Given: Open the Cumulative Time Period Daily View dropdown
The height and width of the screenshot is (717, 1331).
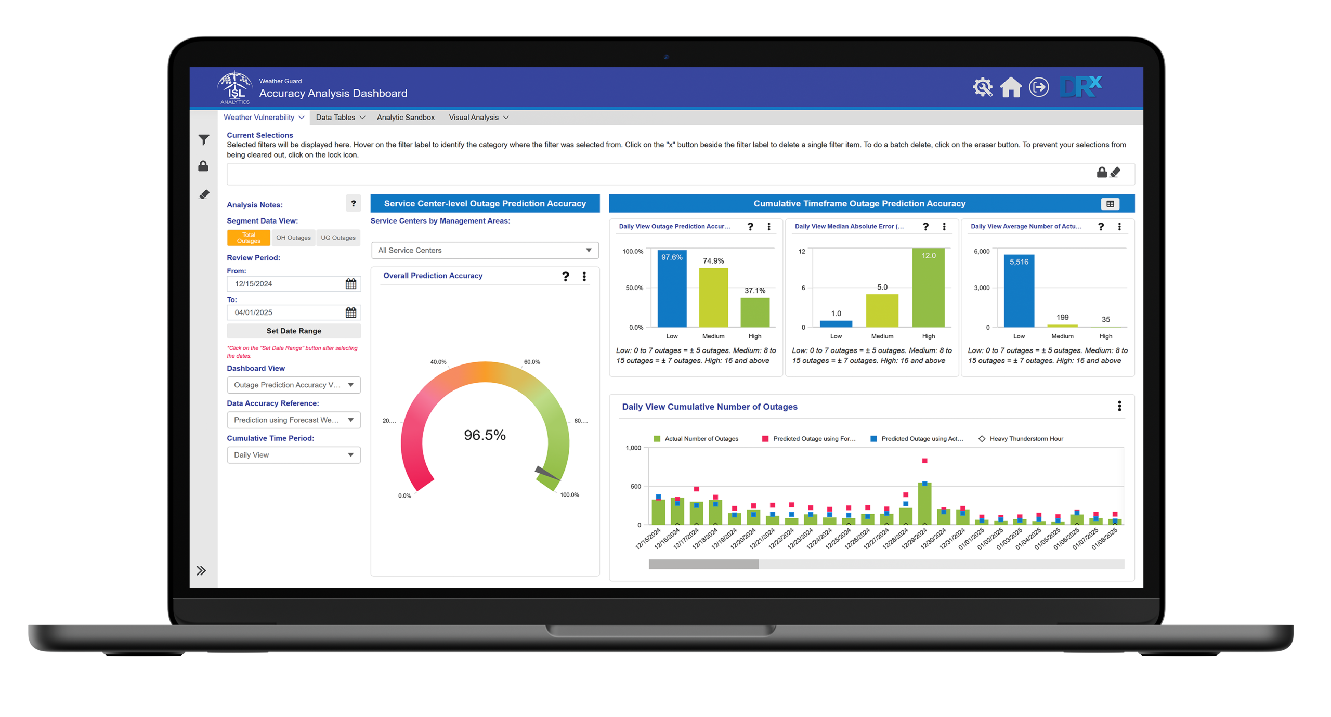Looking at the screenshot, I should tap(294, 454).
